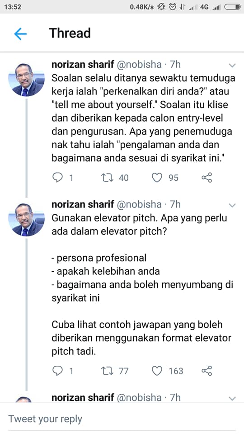
Task: Open norizan sharif's avatar on first tweet
Action: coord(26,80)
